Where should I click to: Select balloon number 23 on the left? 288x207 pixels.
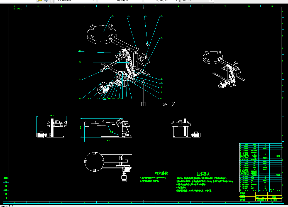pos(80,62)
